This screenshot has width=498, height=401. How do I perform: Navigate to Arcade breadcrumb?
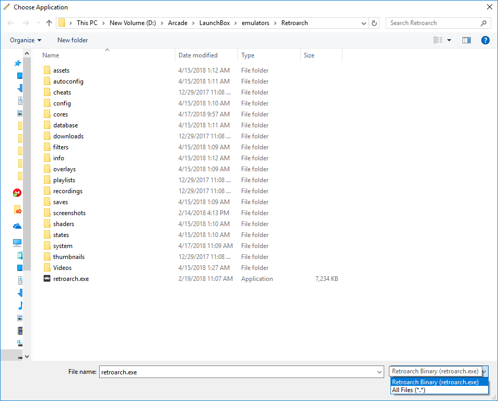pos(177,23)
